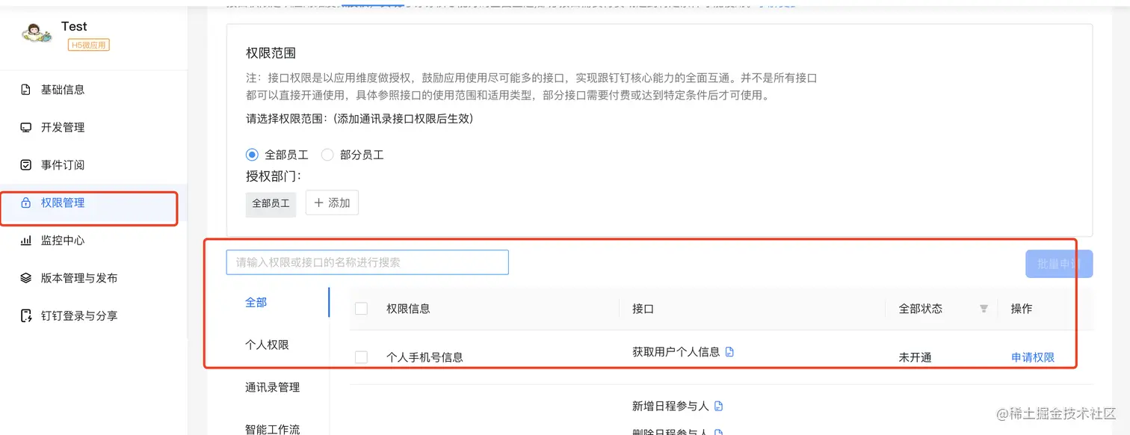Select the 全部员工 radio button
The image size is (1130, 435).
tap(252, 155)
